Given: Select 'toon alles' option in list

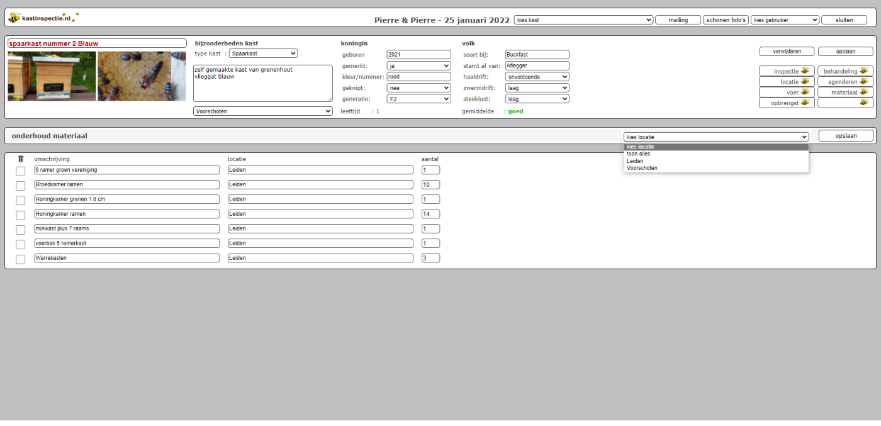Looking at the screenshot, I should point(716,154).
